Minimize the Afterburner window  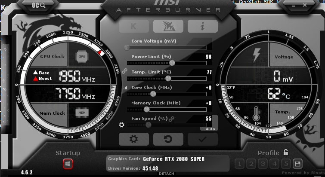click(x=293, y=6)
